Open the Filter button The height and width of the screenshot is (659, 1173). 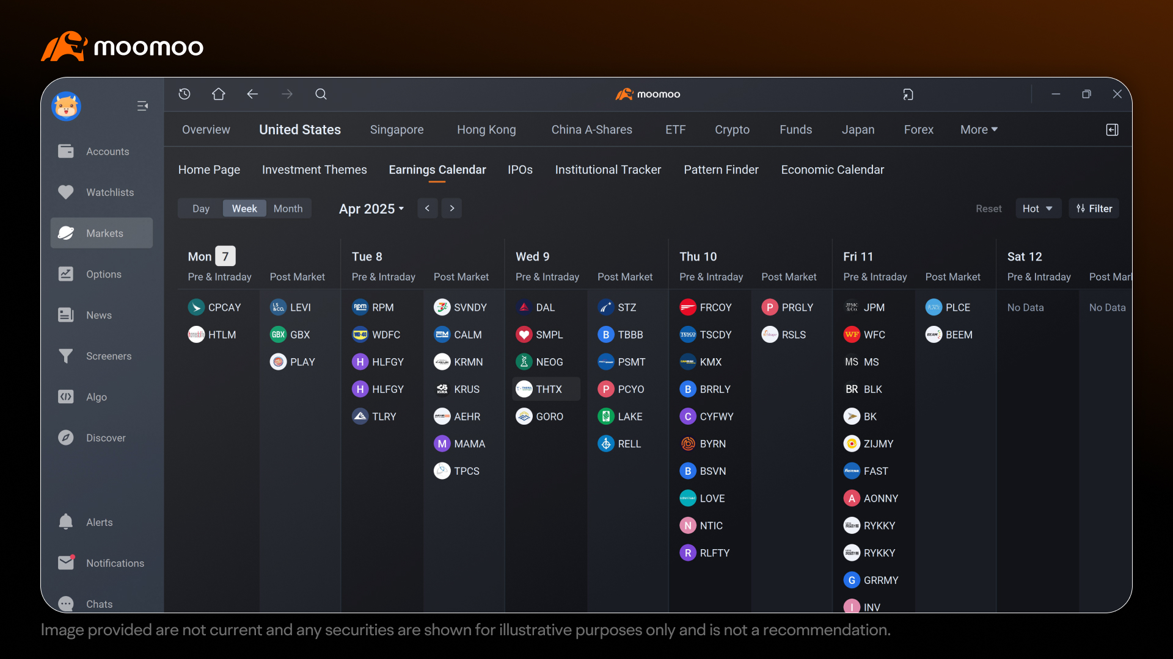pyautogui.click(x=1094, y=208)
